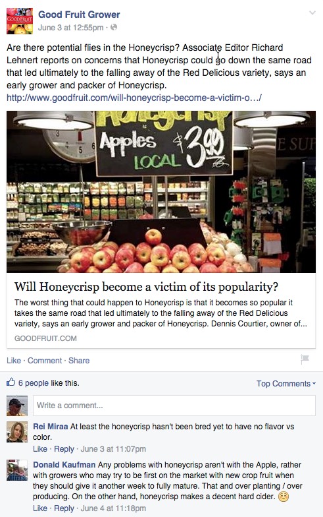View the 6 people who like this
Screen dimensions: 323x517
pyautogui.click(x=33, y=382)
